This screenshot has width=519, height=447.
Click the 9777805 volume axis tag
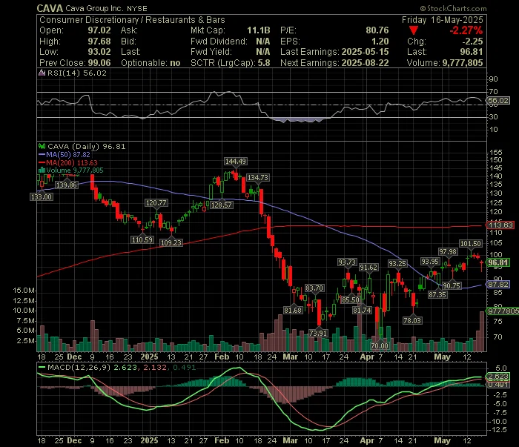pos(503,311)
